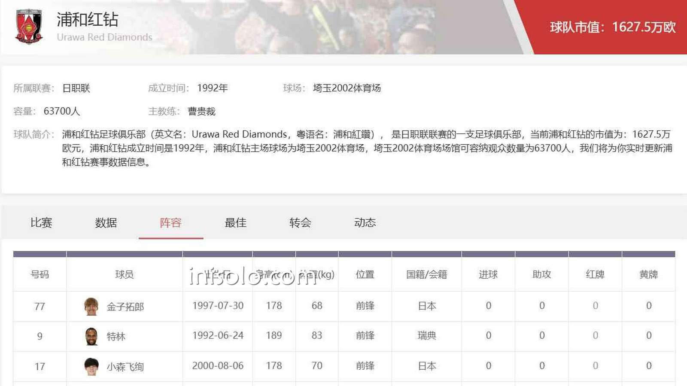This screenshot has height=386, width=687.
Task: Click the 进球 column header
Action: (489, 274)
